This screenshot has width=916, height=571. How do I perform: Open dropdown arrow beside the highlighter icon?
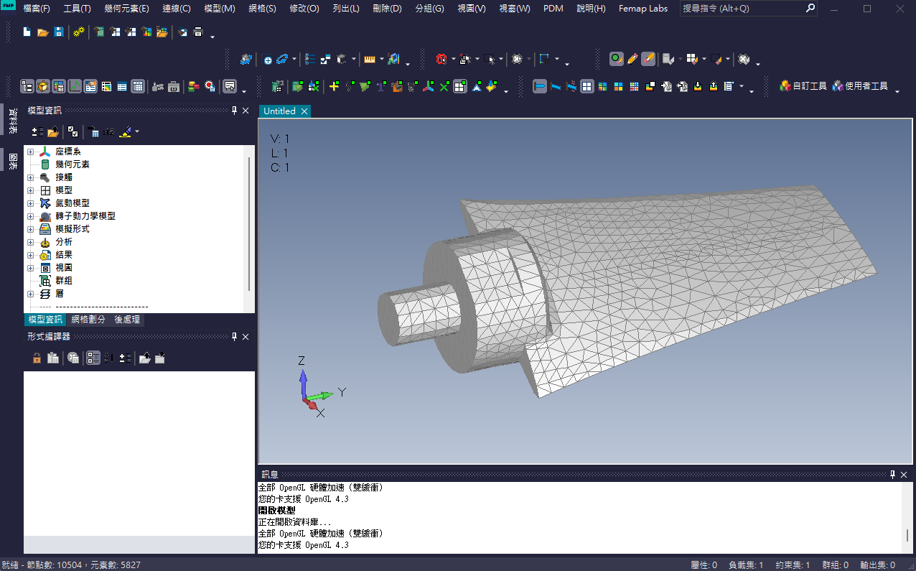[136, 131]
